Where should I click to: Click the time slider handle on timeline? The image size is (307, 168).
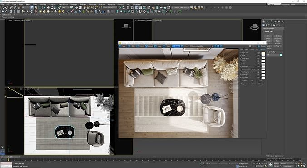click(10, 157)
